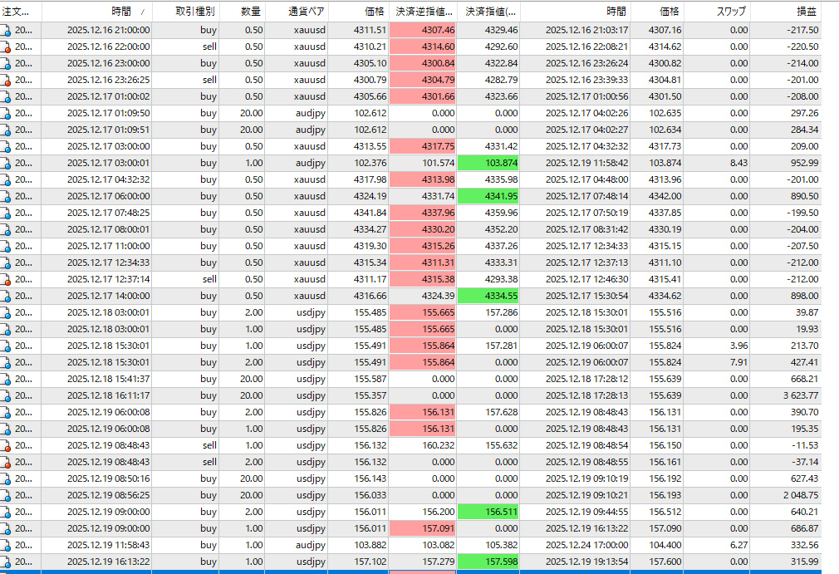Click the sell order icon for 2025.12.16 22:00:00
The image size is (839, 574).
coord(5,47)
